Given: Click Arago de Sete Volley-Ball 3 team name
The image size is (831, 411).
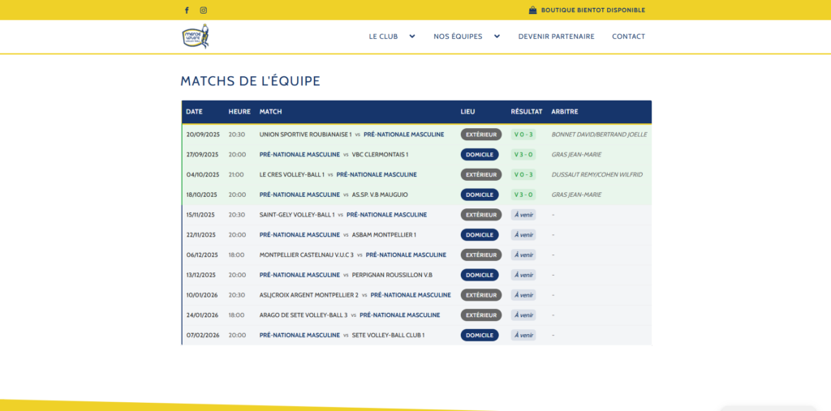Looking at the screenshot, I should tap(304, 315).
